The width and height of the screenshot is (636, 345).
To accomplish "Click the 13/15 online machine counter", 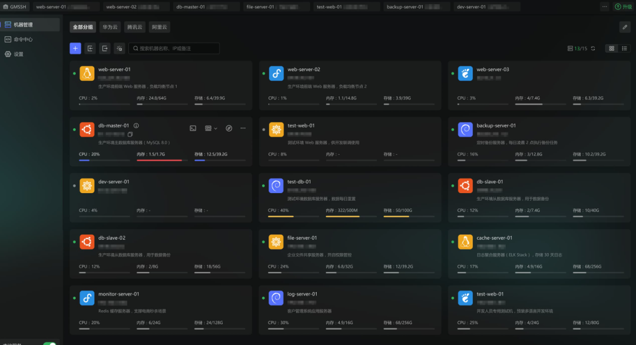I will [x=577, y=48].
